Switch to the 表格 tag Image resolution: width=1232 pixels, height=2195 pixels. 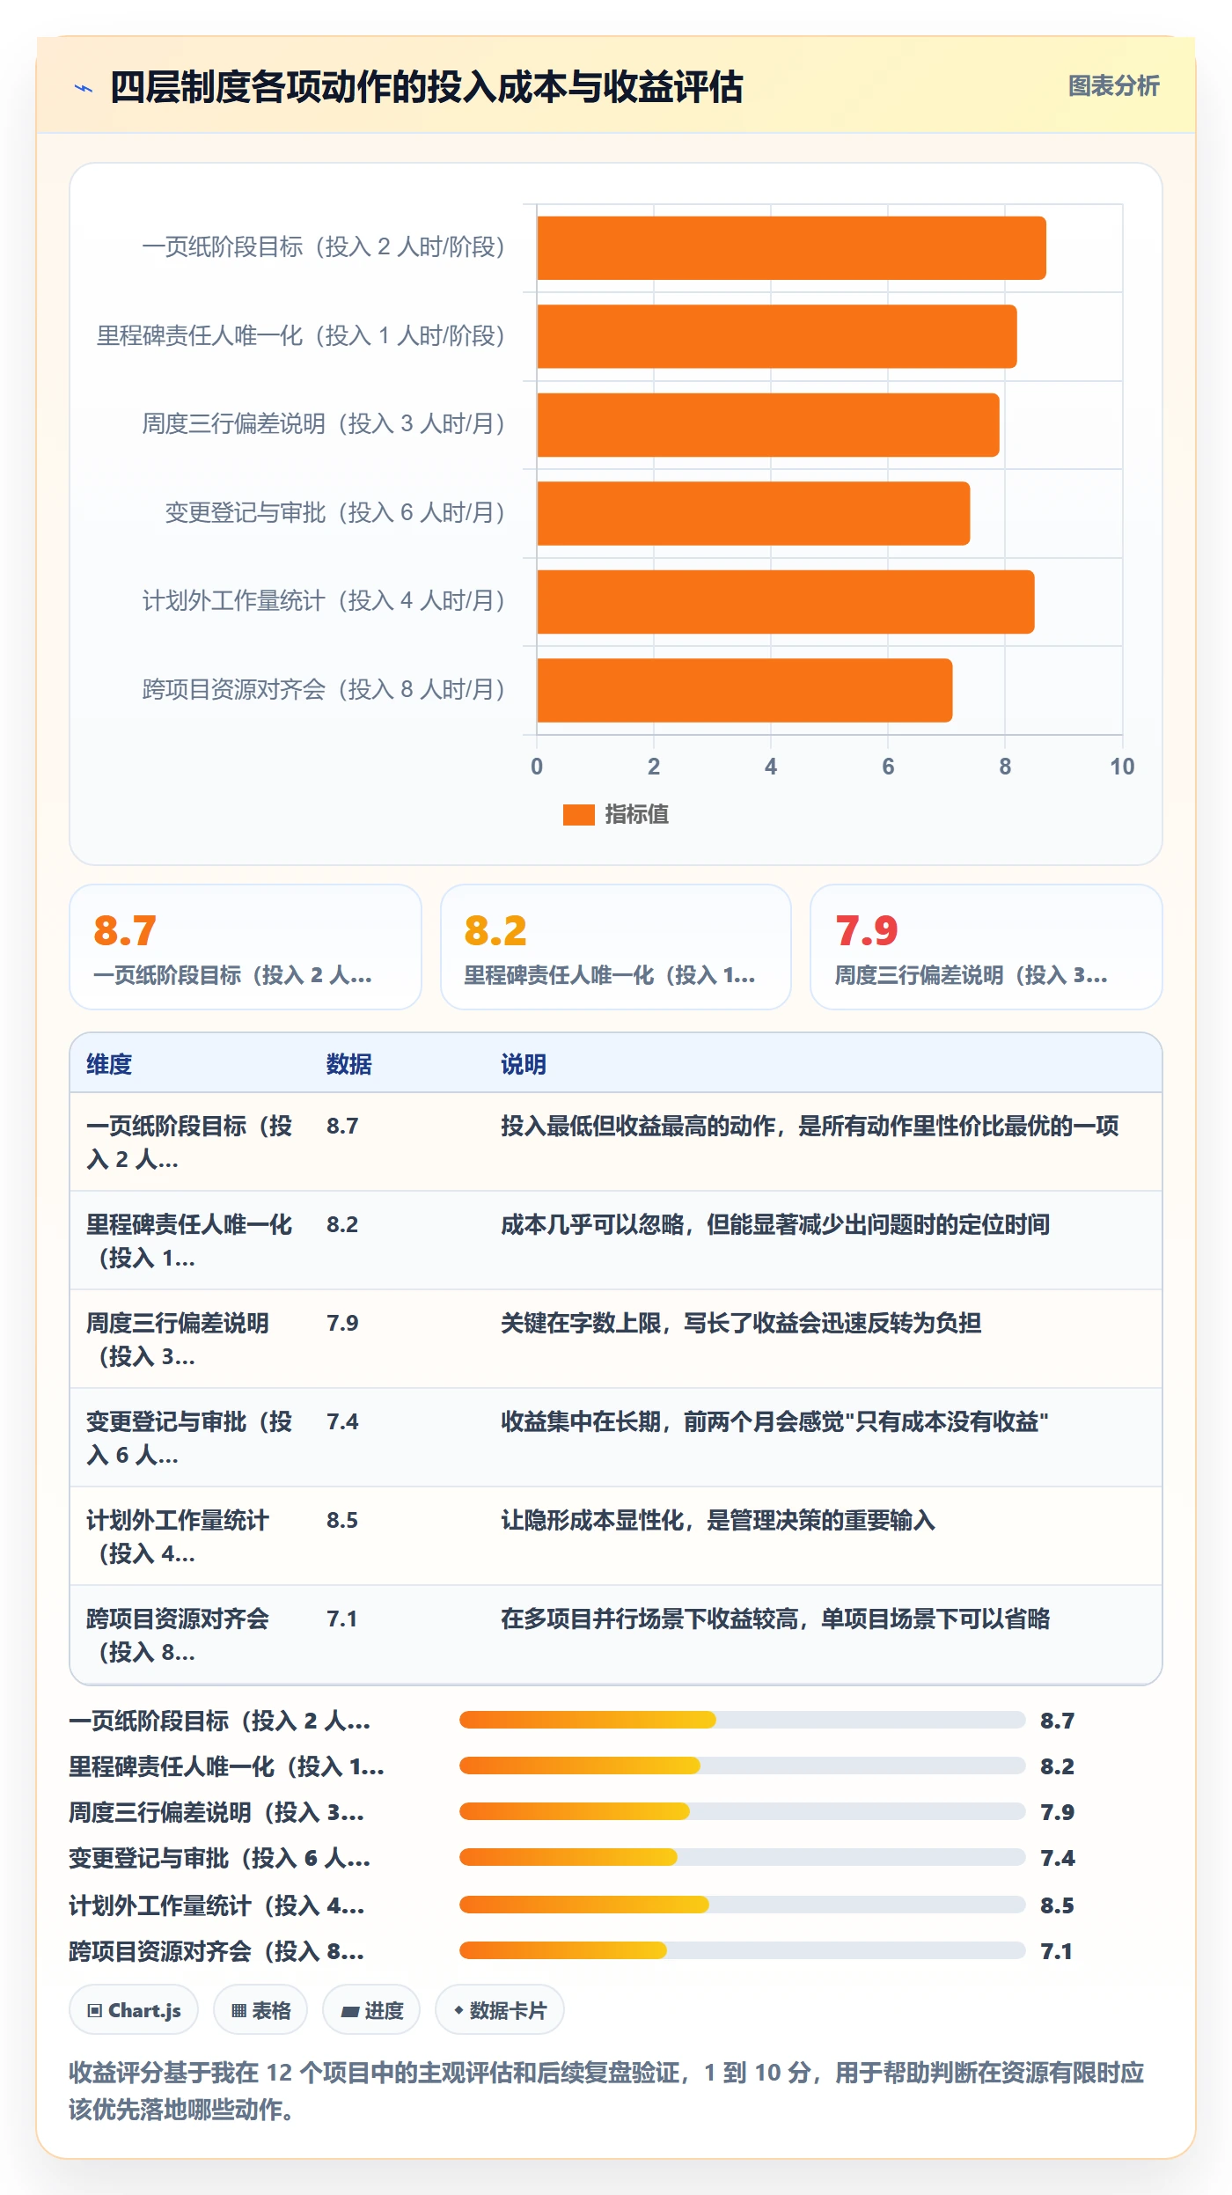click(x=260, y=2010)
